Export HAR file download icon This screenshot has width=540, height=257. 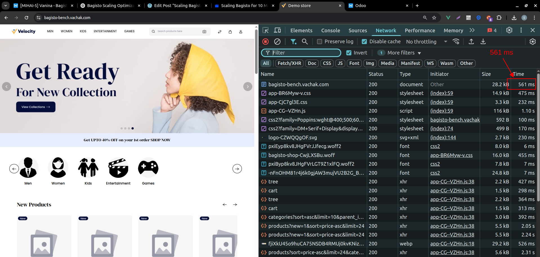click(483, 42)
